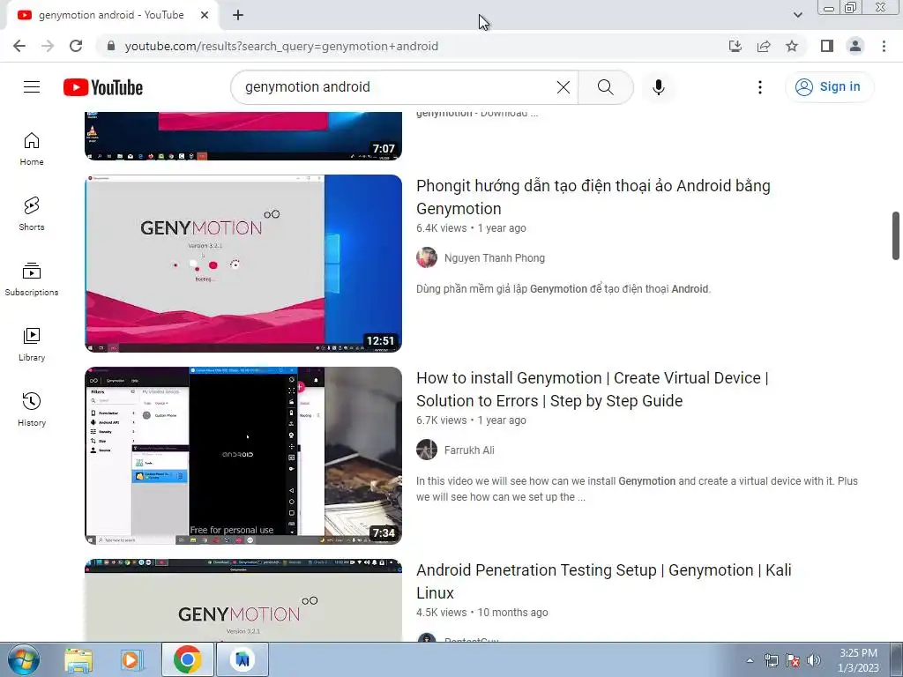Screen dimensions: 903x677
Task: Open How to install Genymotion title
Action: coord(593,389)
